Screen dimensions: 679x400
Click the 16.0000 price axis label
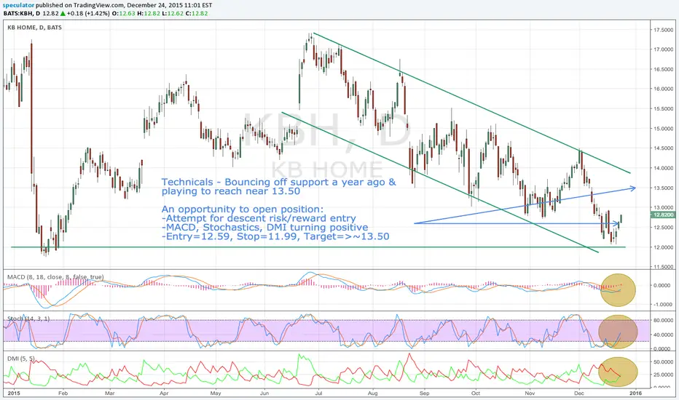pos(663,89)
